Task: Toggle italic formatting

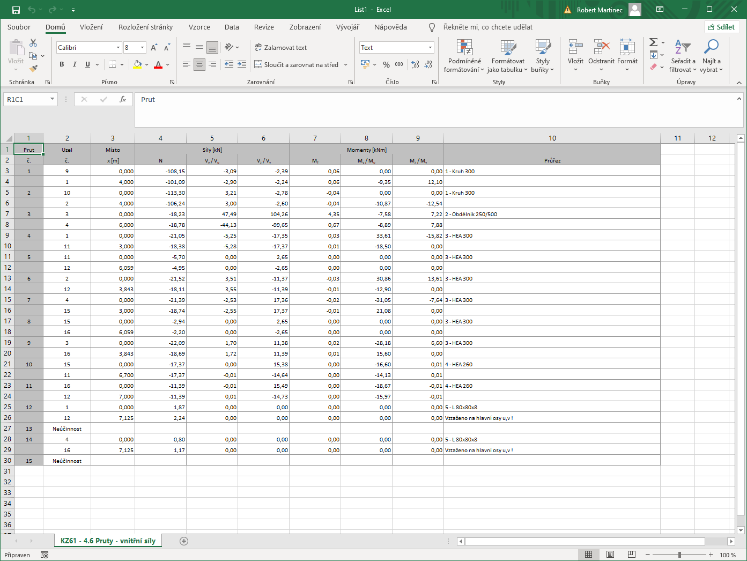Action: tap(75, 64)
